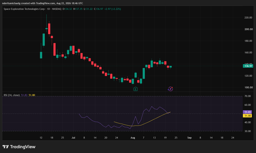Click the Sep label on time axis
Screen dimensions: 256x153
coord(189,138)
